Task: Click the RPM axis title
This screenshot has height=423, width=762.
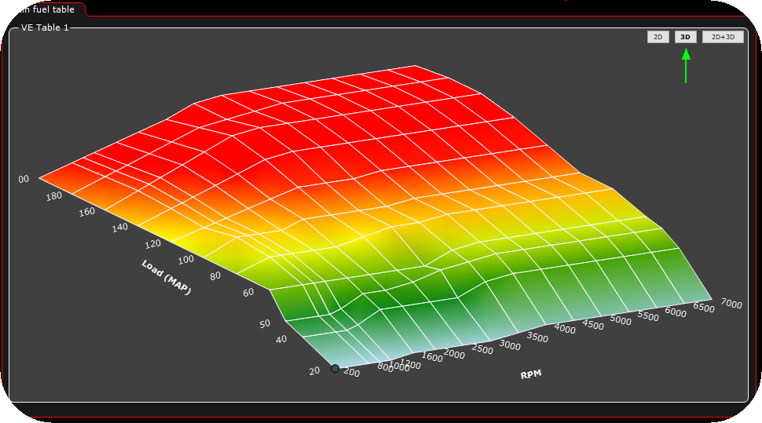Action: tap(531, 374)
